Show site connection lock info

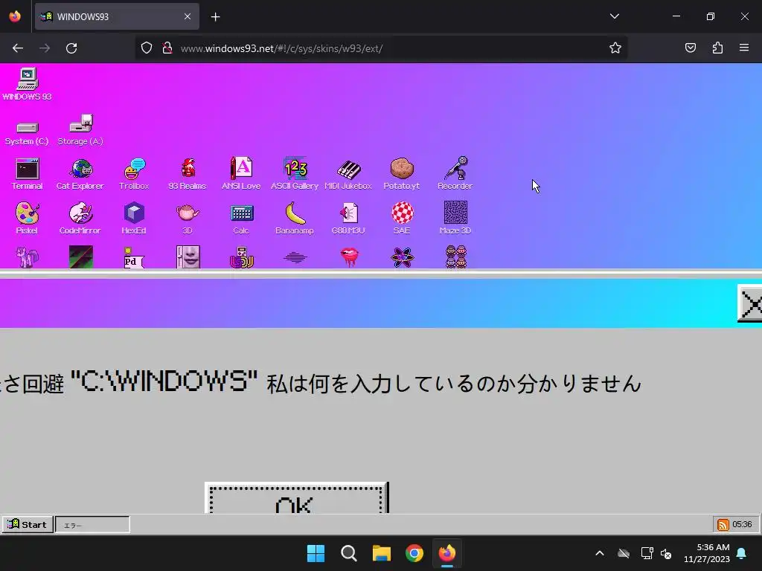[167, 48]
